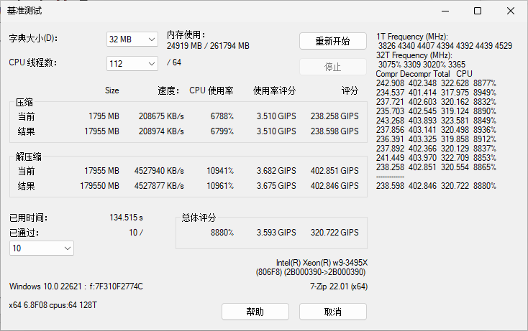Viewport: 528px width, 331px height.
Task: Click the 1T frequency values row starting 3826
Action: (445, 46)
